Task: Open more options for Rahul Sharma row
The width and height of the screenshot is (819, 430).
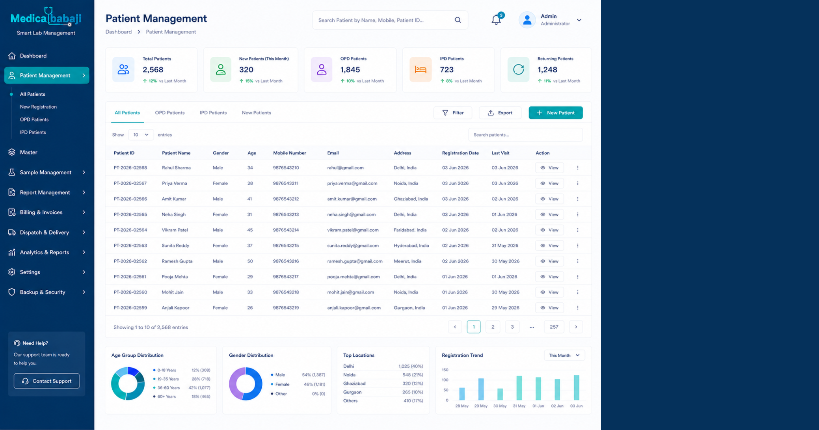Action: (577, 168)
